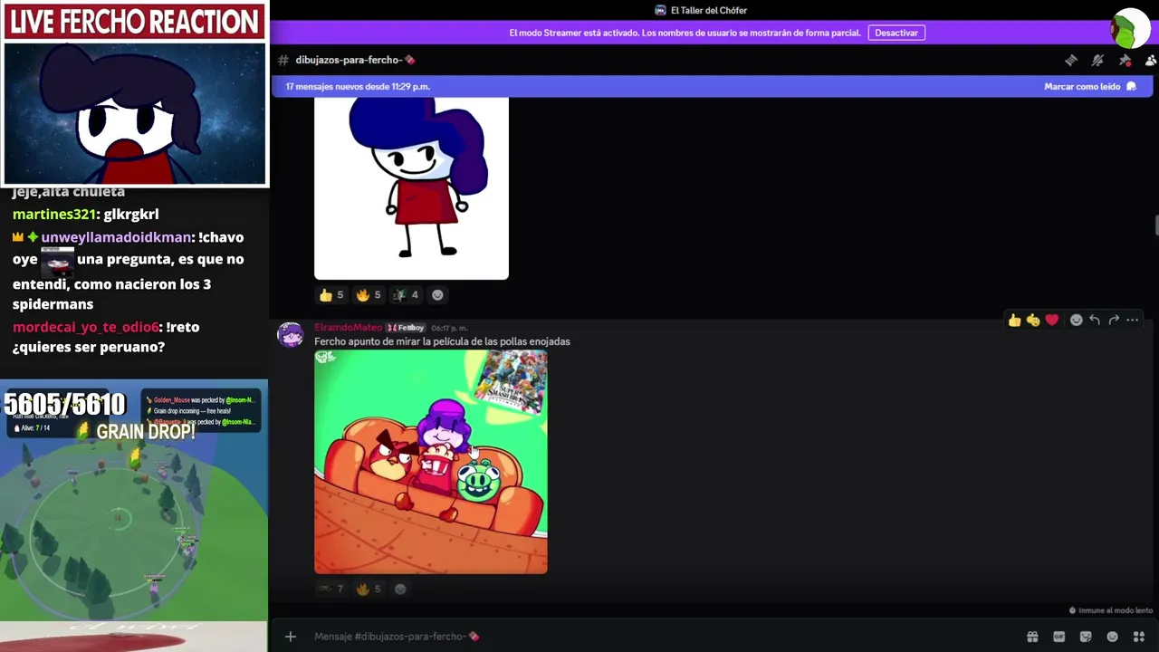Show the member list icon
This screenshot has height=652, width=1159.
tap(1151, 60)
